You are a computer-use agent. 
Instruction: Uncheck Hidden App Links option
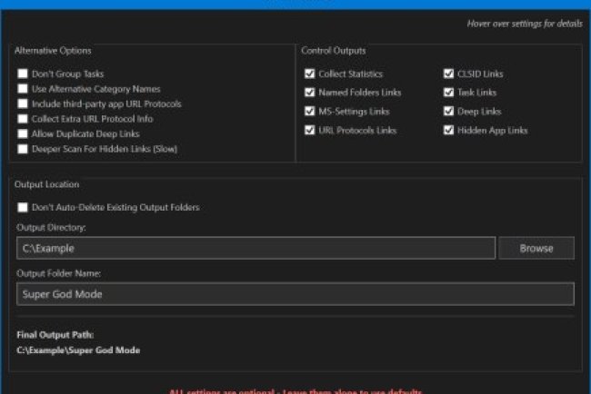(x=448, y=130)
